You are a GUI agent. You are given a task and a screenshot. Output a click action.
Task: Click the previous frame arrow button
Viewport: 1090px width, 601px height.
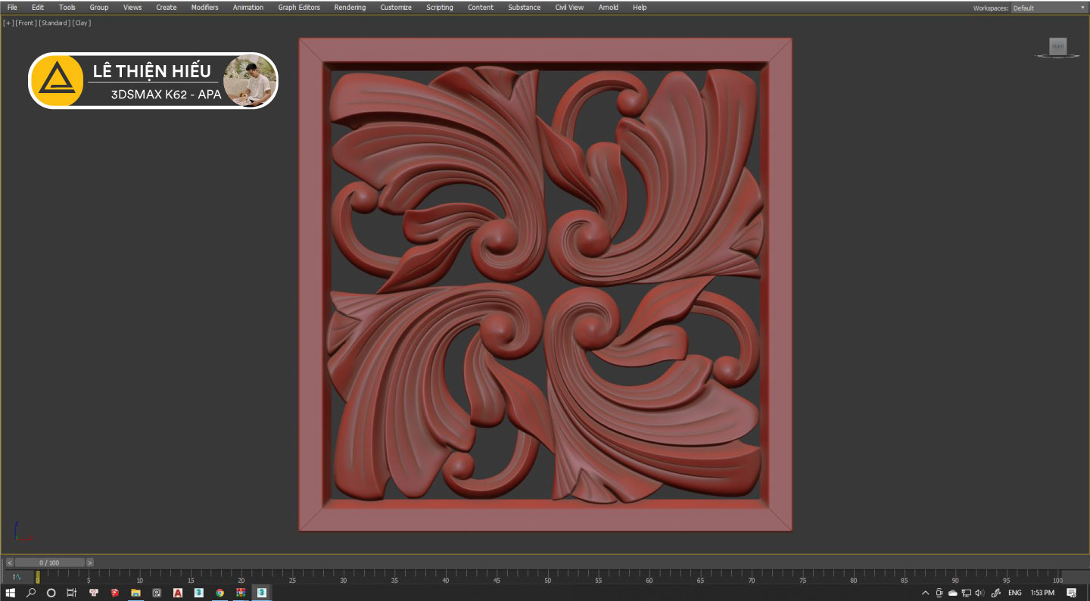coord(9,562)
